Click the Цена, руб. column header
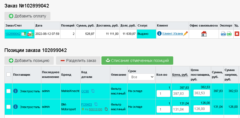This screenshot has width=240, height=118. [180, 75]
